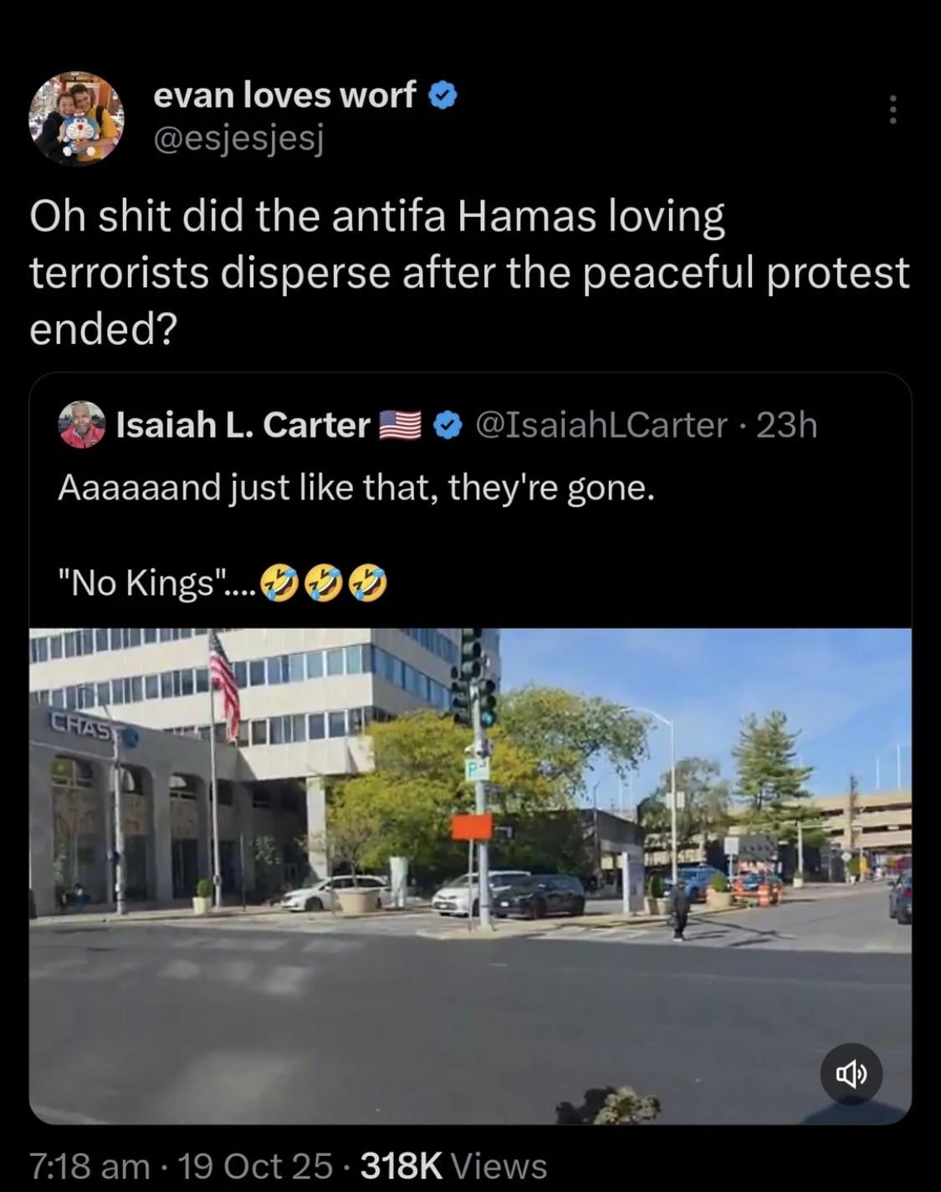
Task: Click the name "Isaiah L. Carter"
Action: (x=243, y=425)
